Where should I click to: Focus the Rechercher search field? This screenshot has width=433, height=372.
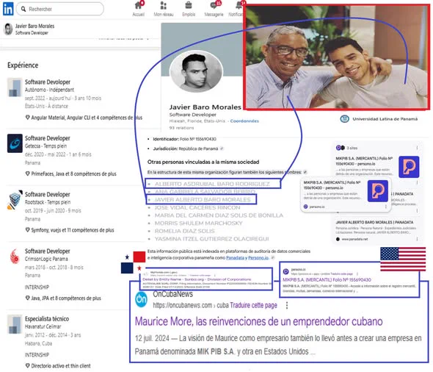click(x=60, y=9)
